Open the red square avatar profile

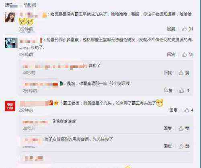click(10, 106)
